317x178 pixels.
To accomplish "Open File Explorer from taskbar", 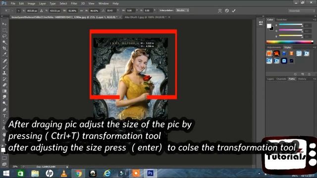I will pos(35,174).
